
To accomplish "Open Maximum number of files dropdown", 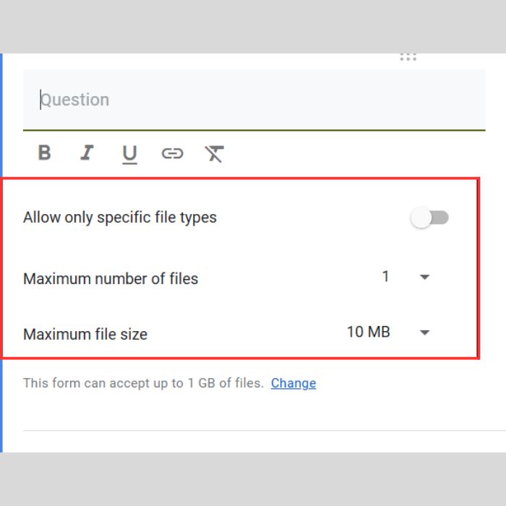I will 425,277.
